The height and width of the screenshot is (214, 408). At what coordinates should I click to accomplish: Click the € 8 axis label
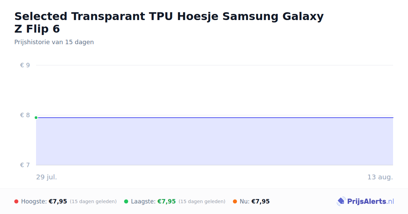(25, 115)
